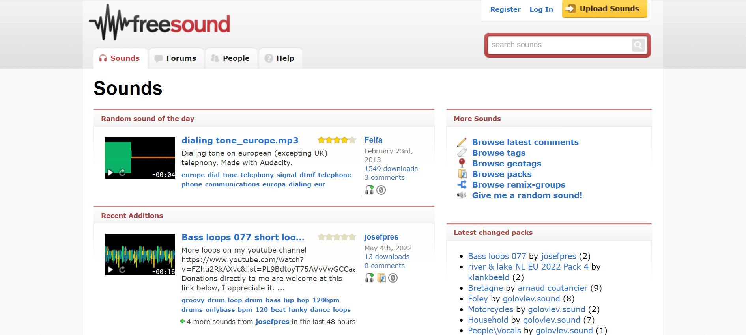Click the Log In link
Image resolution: width=746 pixels, height=335 pixels.
541,9
